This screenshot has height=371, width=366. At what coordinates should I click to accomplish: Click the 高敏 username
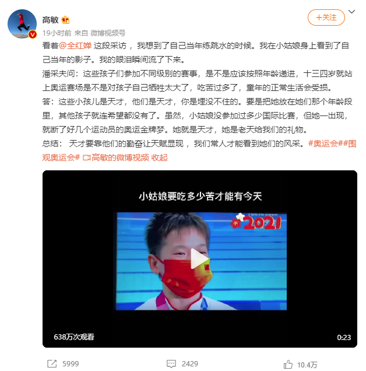point(50,20)
